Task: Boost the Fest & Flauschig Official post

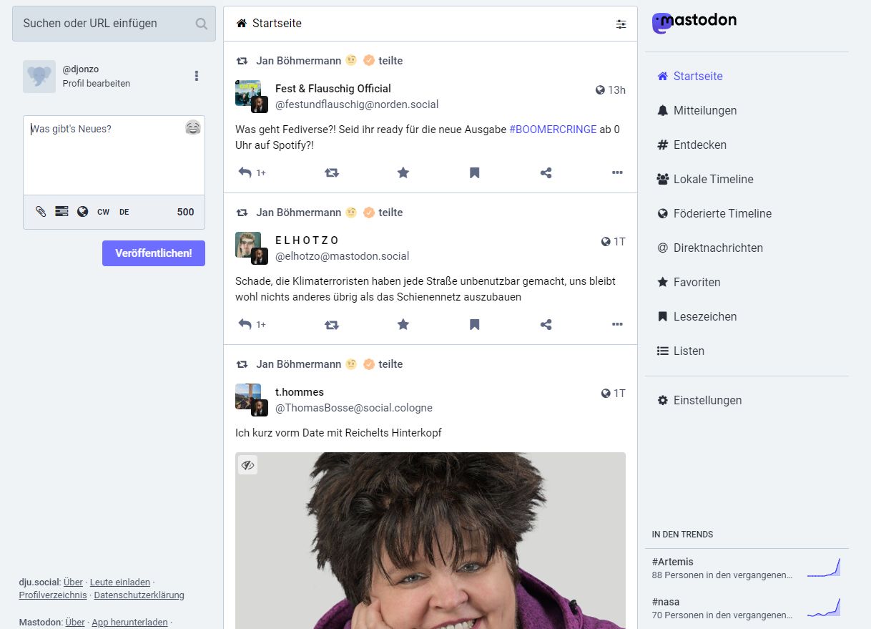Action: coord(332,172)
